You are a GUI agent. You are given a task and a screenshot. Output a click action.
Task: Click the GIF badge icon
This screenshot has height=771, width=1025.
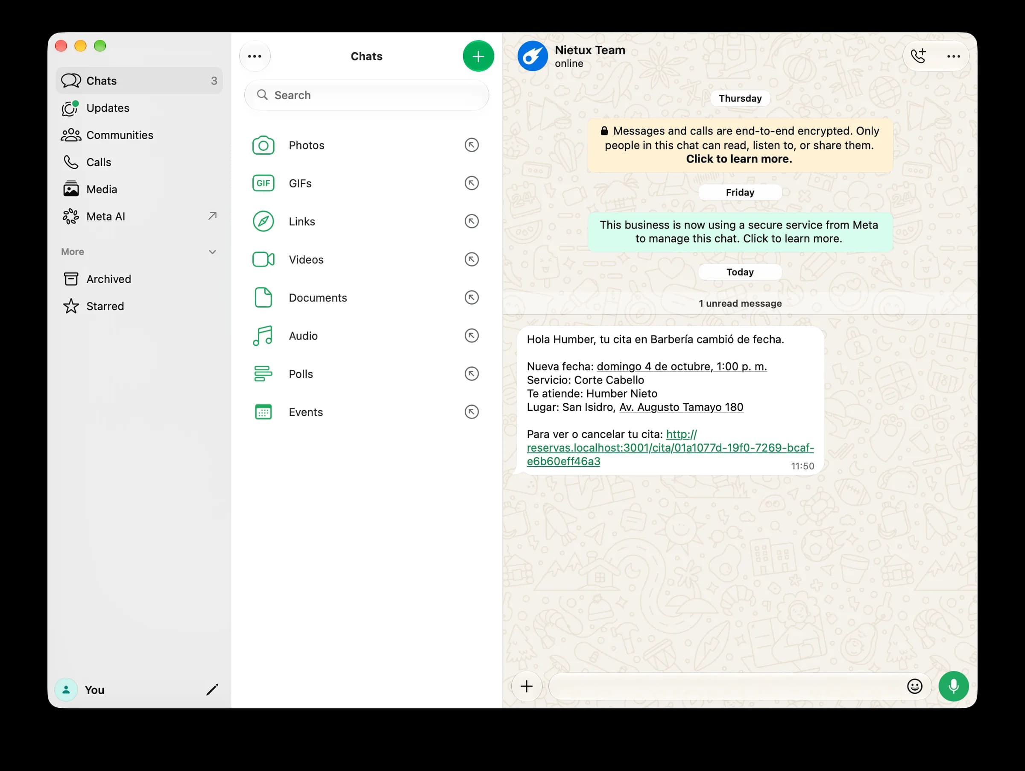point(263,184)
